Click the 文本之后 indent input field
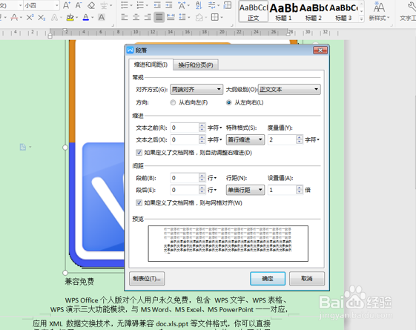416x330 pixels. coord(185,140)
